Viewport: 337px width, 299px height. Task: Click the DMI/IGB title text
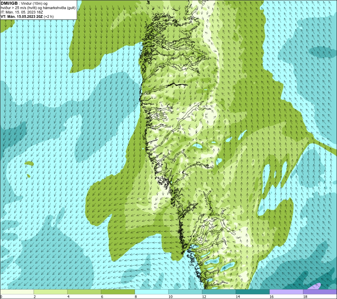9,3
